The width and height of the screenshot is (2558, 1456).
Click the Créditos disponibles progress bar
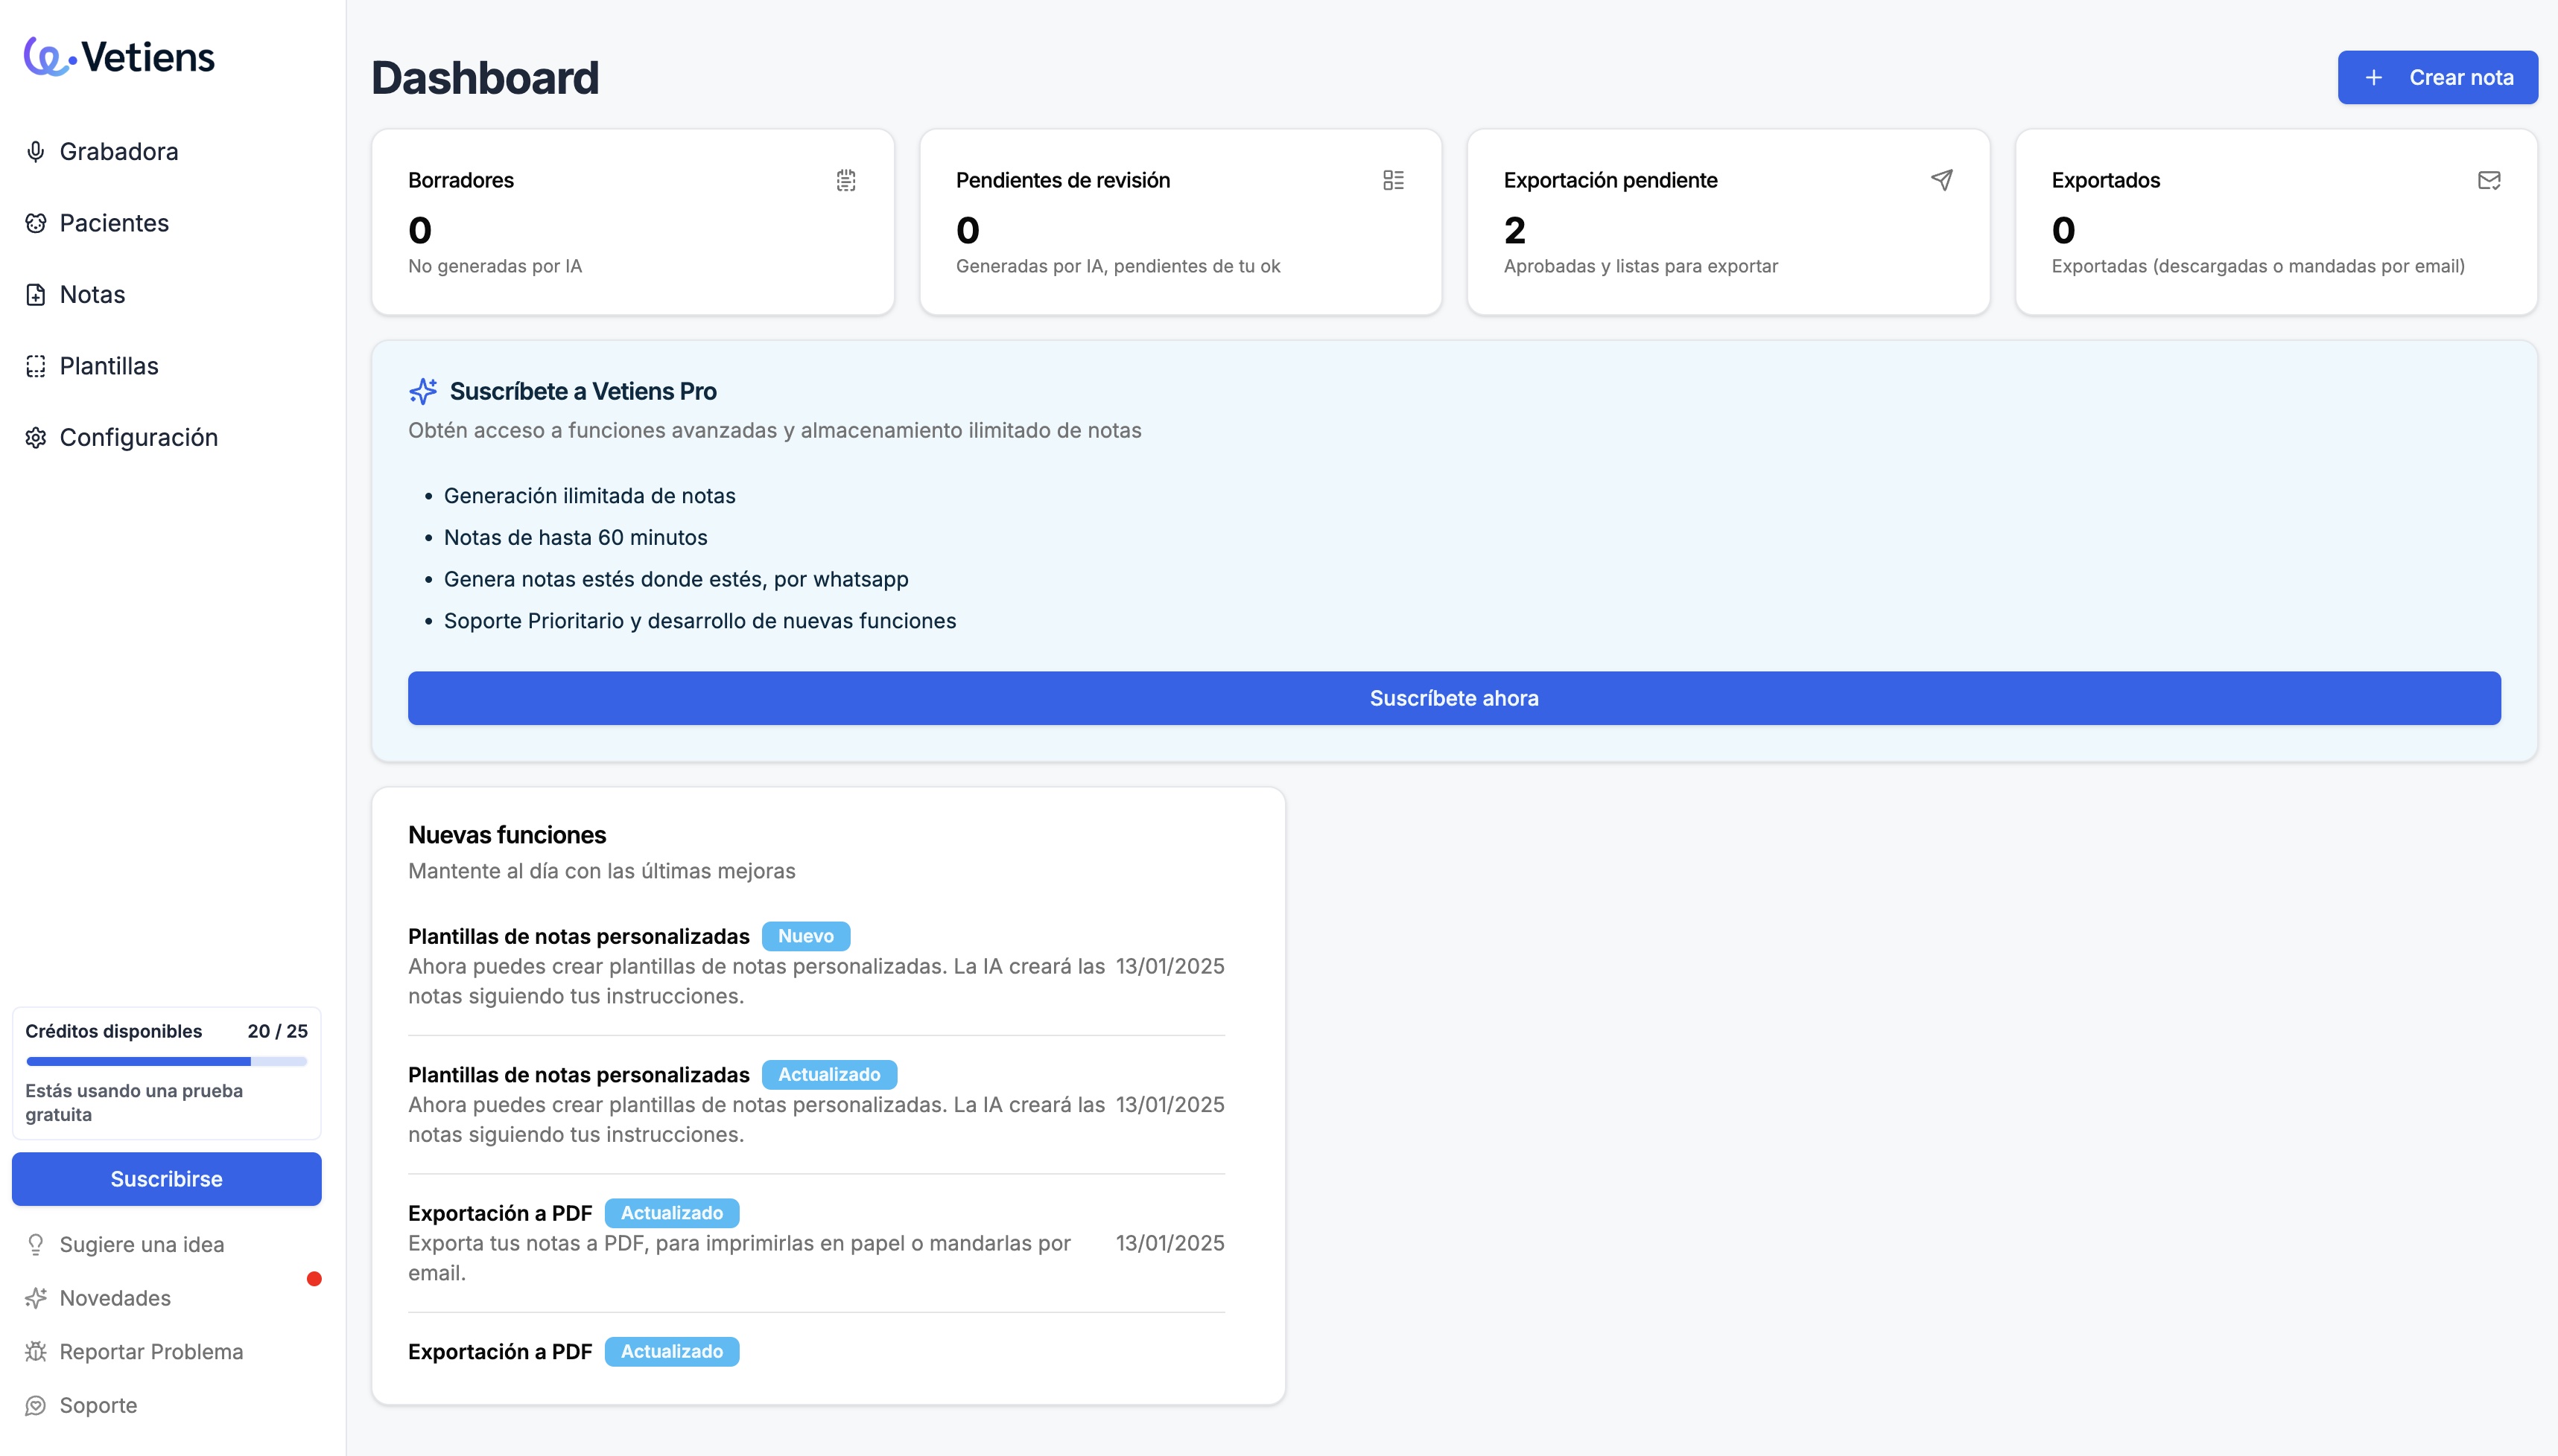point(166,1061)
